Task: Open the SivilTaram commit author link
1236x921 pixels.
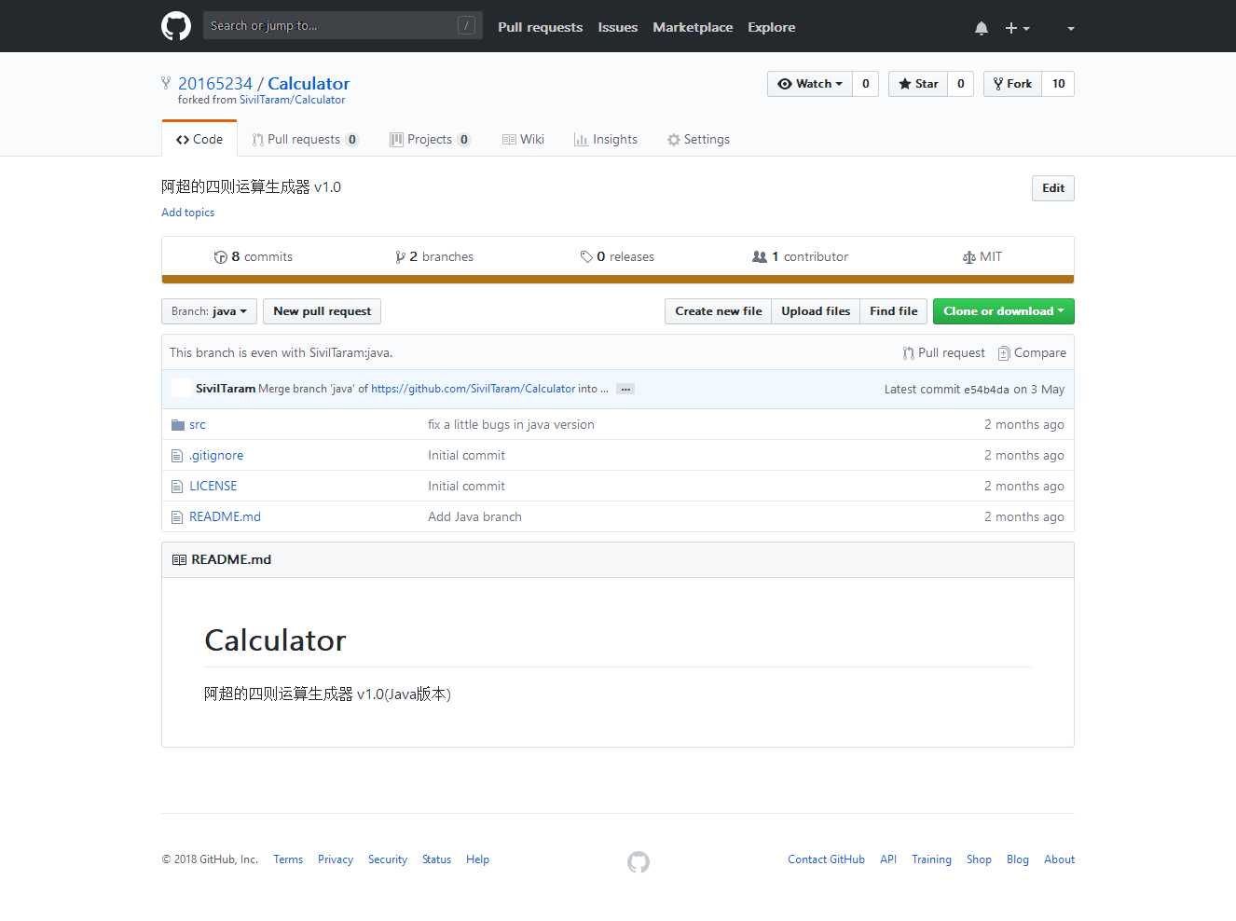Action: click(226, 389)
